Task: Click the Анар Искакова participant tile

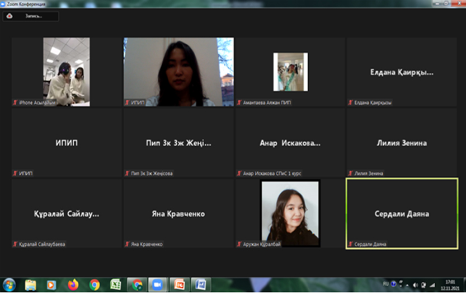Action: (290, 143)
